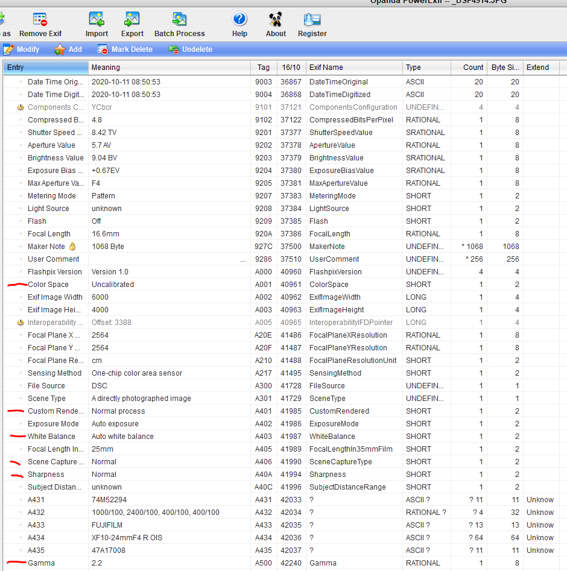
Task: Select the Shutter Speed entry
Action: pos(55,133)
